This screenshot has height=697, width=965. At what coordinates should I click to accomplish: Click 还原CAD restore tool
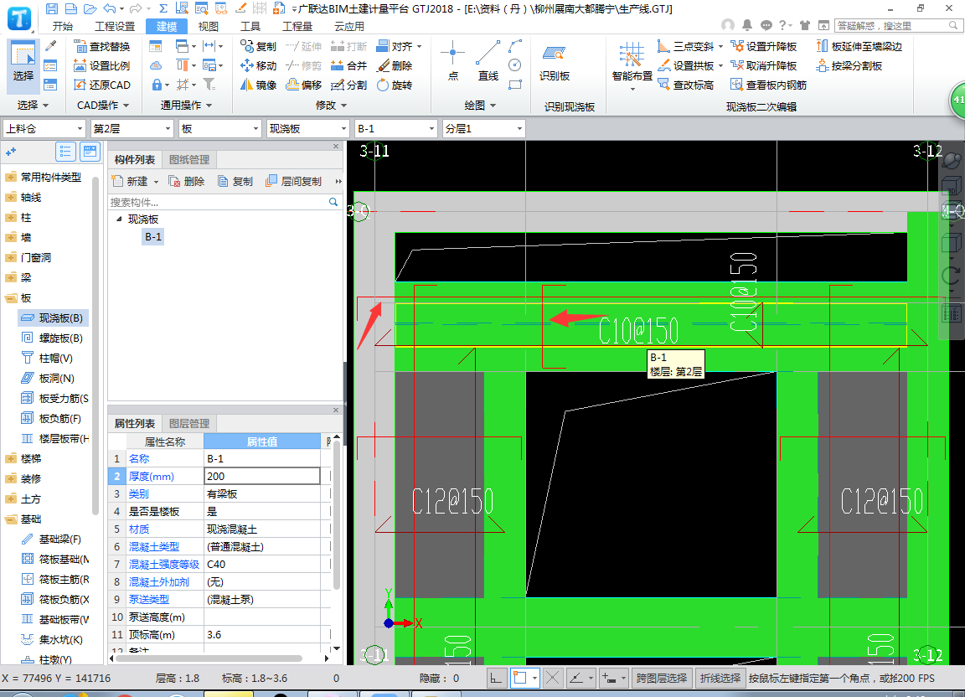[102, 85]
